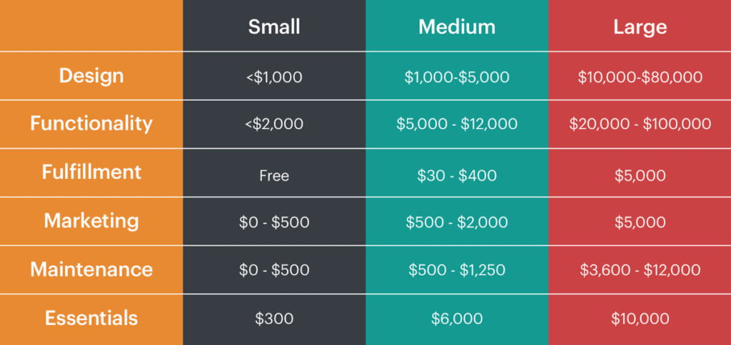Click the $20,000 - $100,000 Functionality cell
Screen dimensions: 731x345
coord(640,124)
